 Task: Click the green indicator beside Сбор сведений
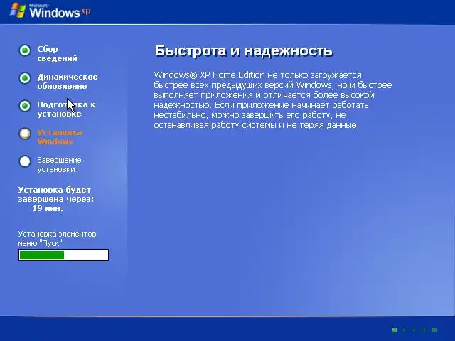pyautogui.click(x=25, y=50)
